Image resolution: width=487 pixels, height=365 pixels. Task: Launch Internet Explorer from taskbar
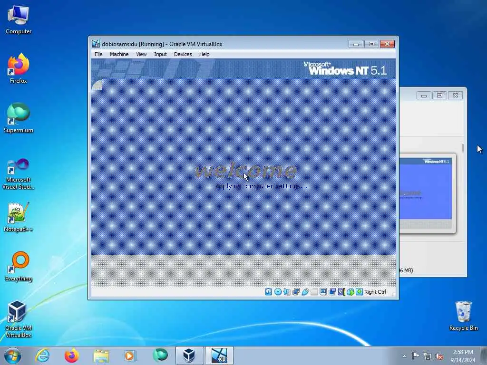pyautogui.click(x=42, y=355)
